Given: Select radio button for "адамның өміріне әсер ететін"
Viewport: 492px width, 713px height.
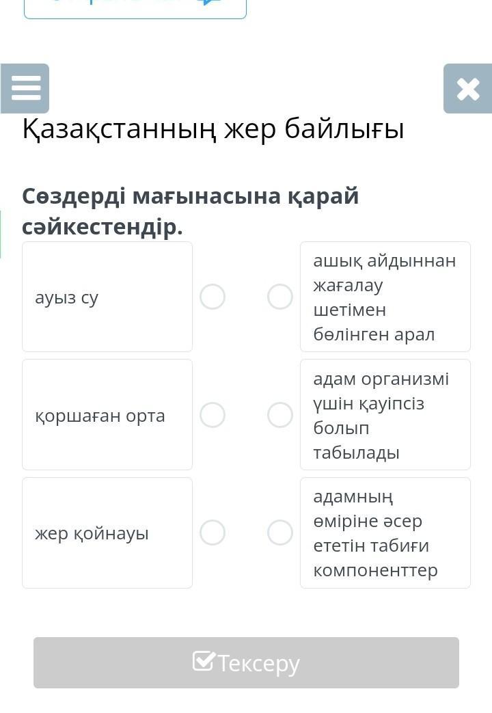Looking at the screenshot, I should 280,533.
